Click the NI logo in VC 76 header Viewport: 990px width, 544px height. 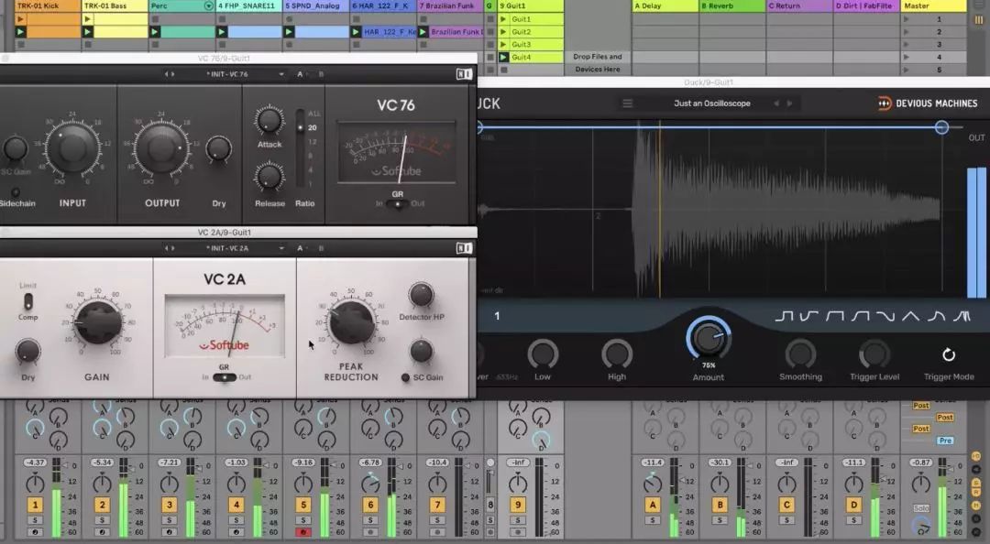coord(464,74)
